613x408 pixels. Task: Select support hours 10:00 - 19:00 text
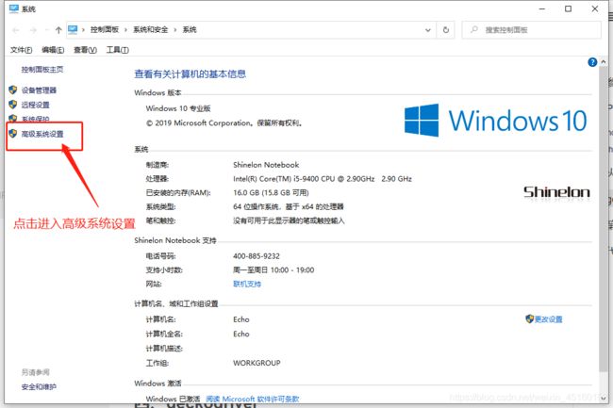(x=273, y=269)
